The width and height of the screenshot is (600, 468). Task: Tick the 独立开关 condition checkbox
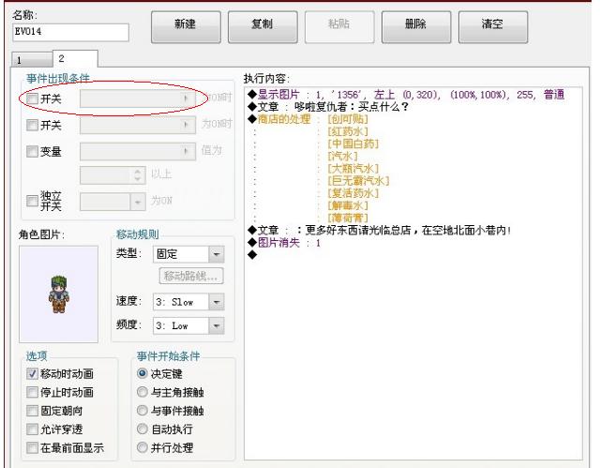[32, 201]
